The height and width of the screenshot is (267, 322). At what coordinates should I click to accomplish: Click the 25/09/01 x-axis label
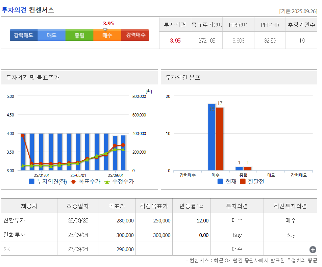click(x=116, y=175)
